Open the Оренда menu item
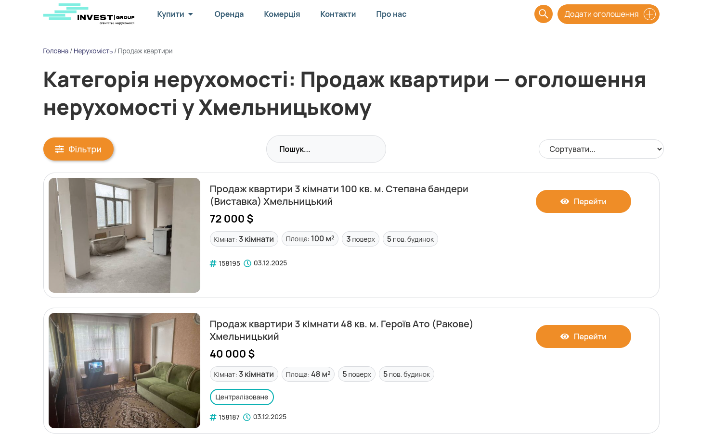The height and width of the screenshot is (435, 713). (229, 14)
